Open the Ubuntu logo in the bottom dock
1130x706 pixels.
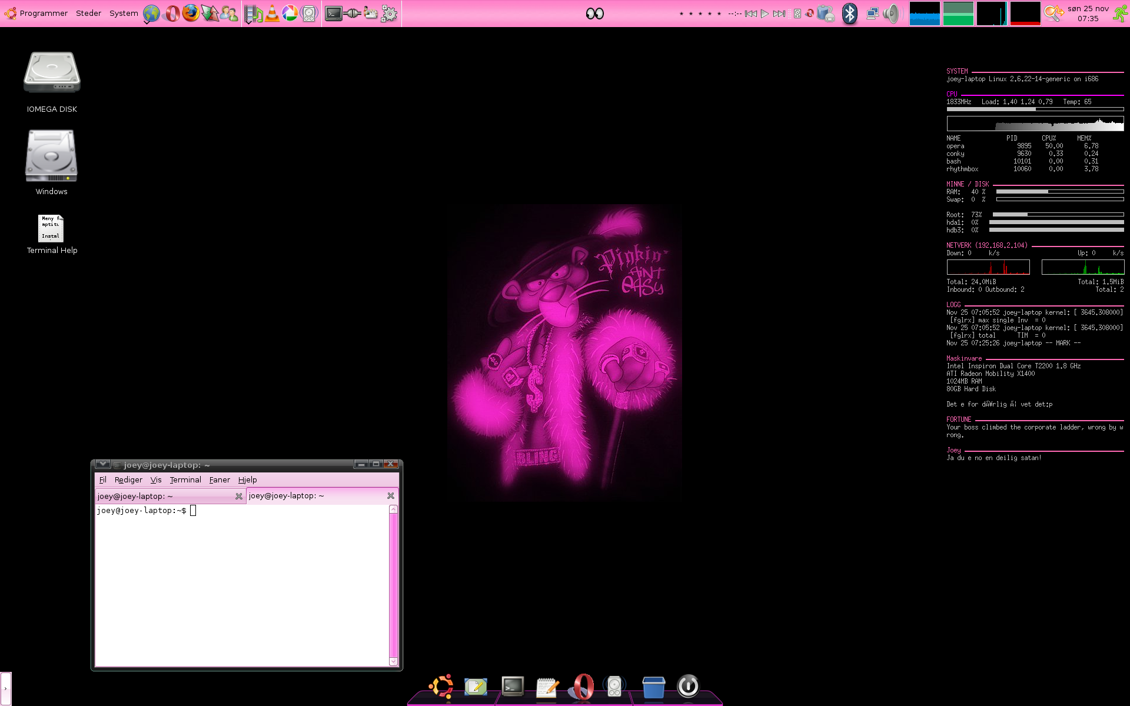pos(441,686)
